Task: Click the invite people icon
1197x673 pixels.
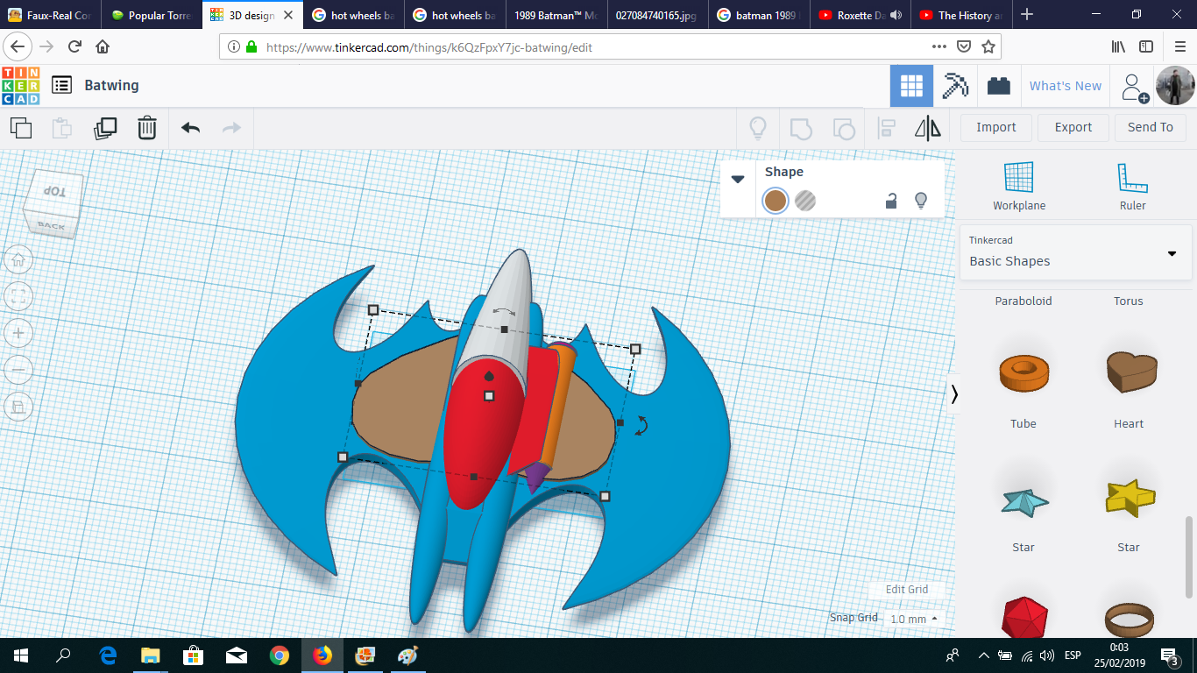Action: (1135, 87)
